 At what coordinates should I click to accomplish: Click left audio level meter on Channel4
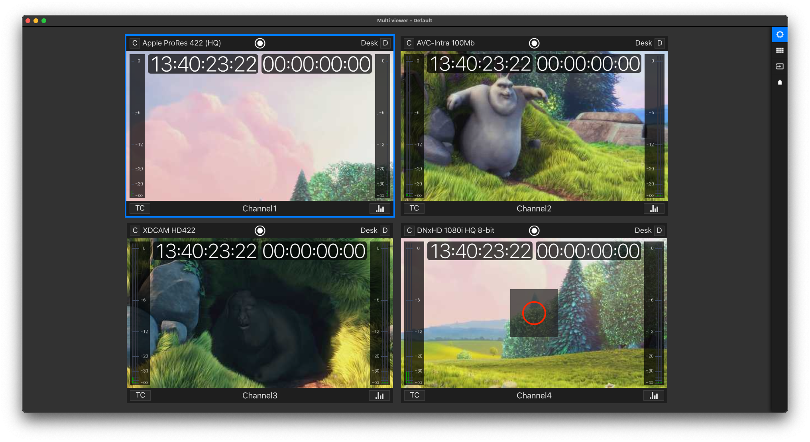[x=414, y=313]
